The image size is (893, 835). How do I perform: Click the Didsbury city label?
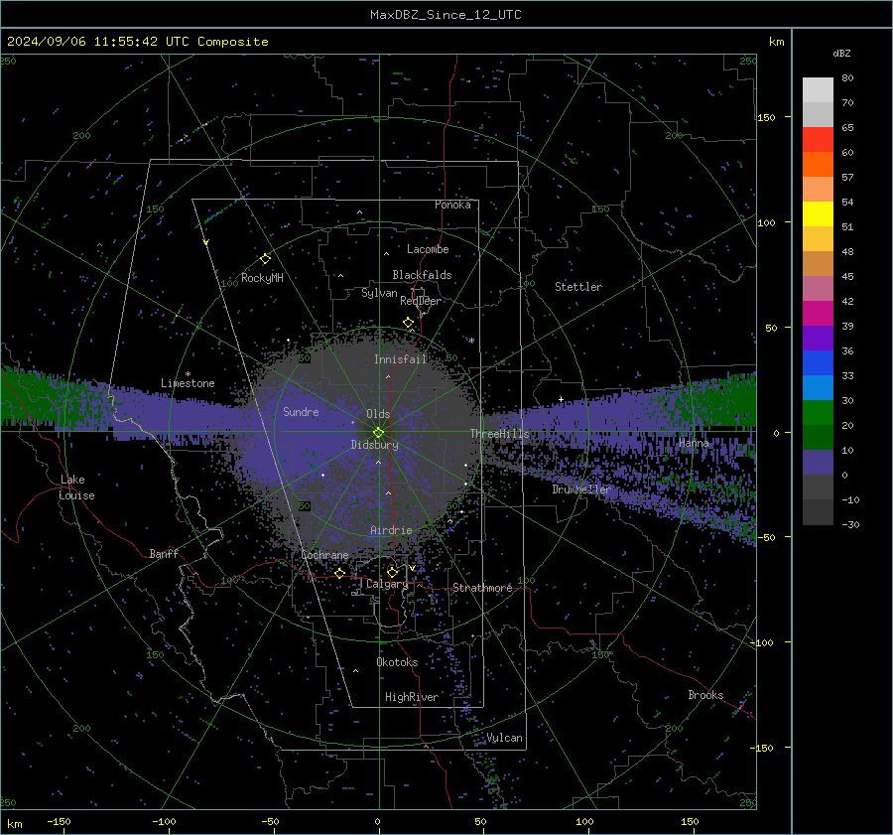[374, 445]
